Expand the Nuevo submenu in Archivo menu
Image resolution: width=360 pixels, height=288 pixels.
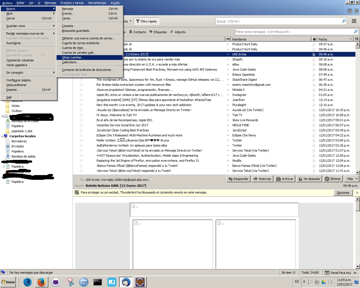pos(29,9)
